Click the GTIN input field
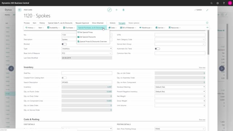 (x=180, y=35)
